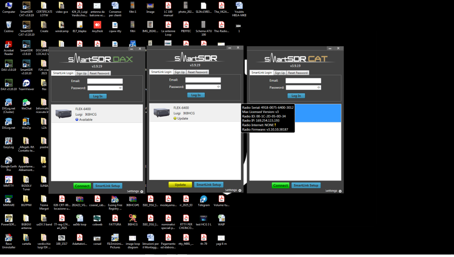Open the SmartSDR CAT v3.9.19 desktop shortcut
The image size is (454, 257).
[x=26, y=9]
